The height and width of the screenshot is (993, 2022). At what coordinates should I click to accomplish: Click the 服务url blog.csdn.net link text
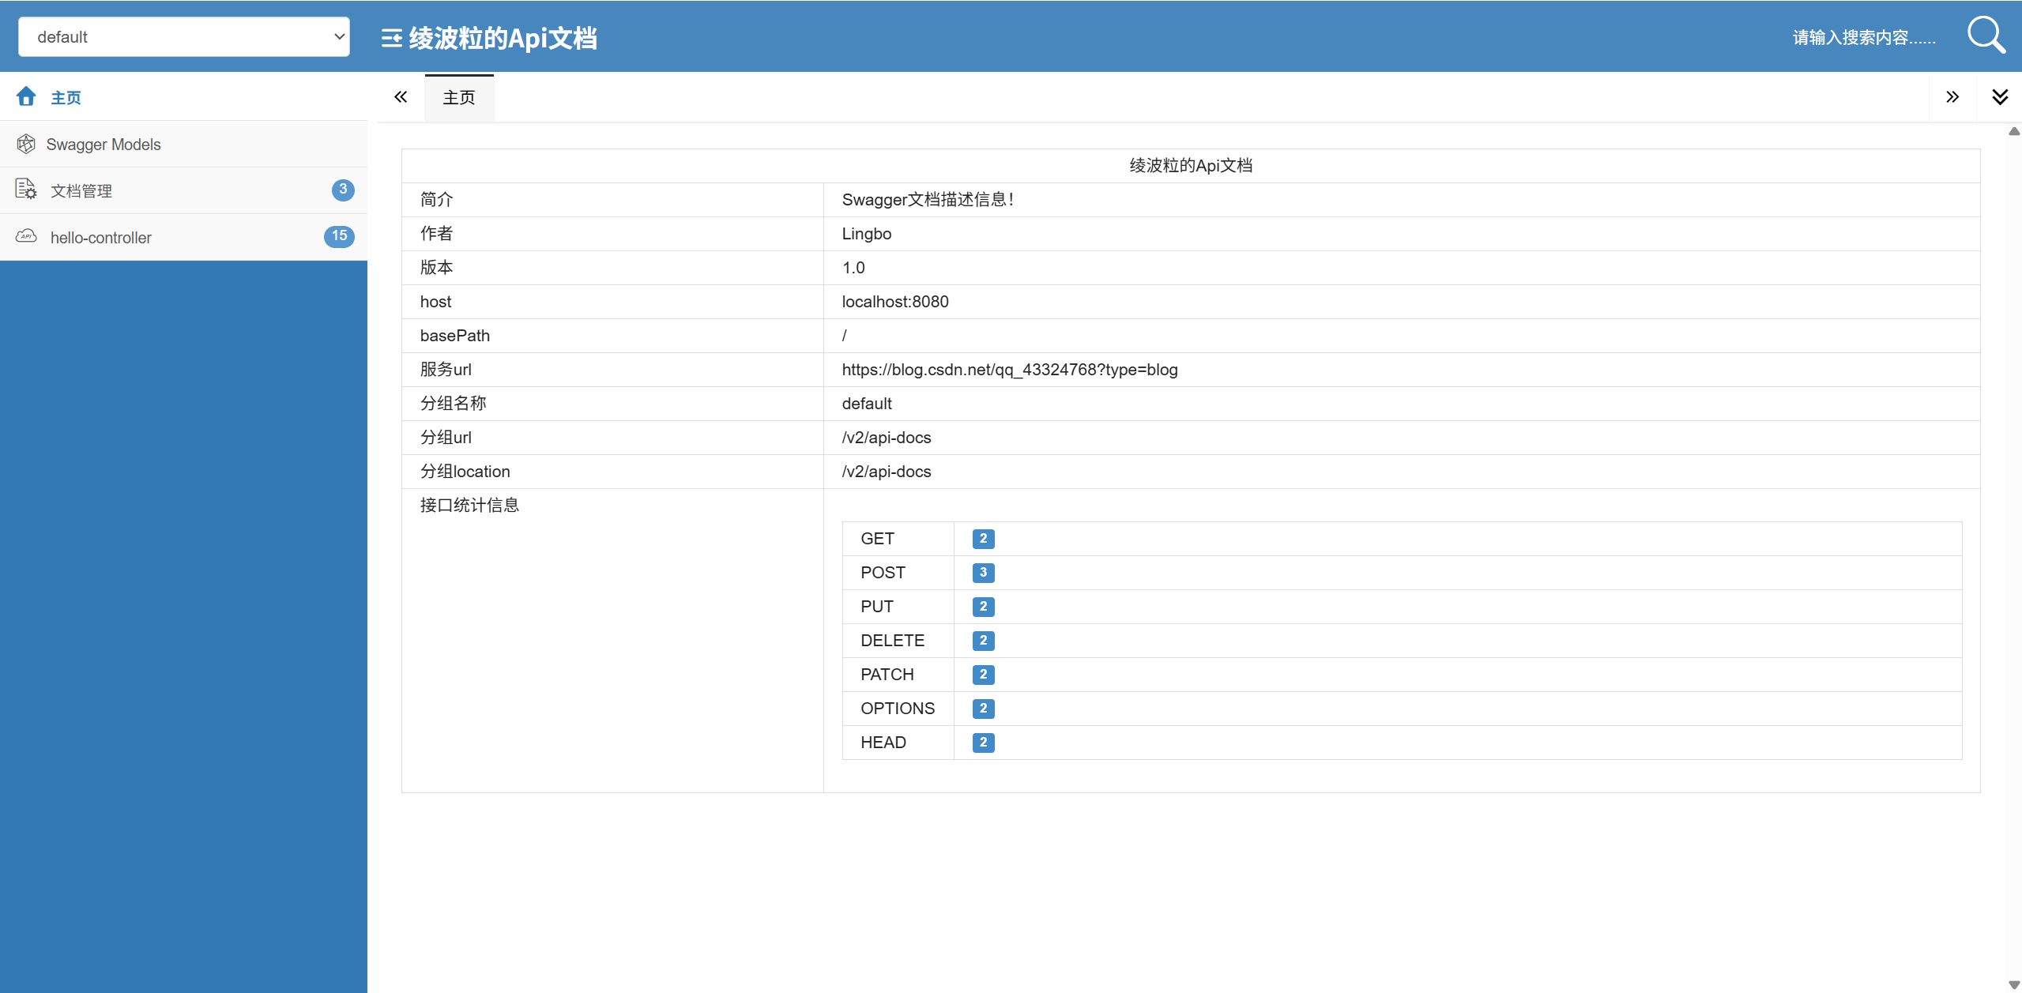[1009, 370]
